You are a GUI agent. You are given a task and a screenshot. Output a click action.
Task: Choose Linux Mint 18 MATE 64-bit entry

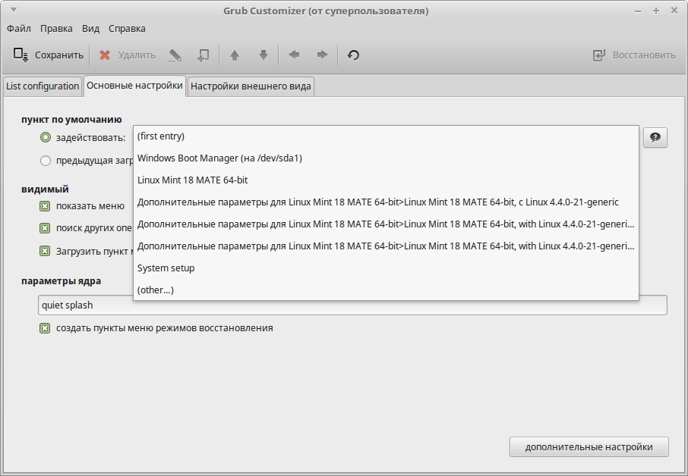pos(386,180)
